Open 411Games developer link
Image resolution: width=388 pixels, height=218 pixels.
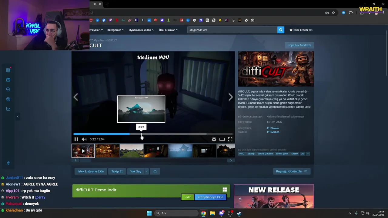click(x=273, y=128)
